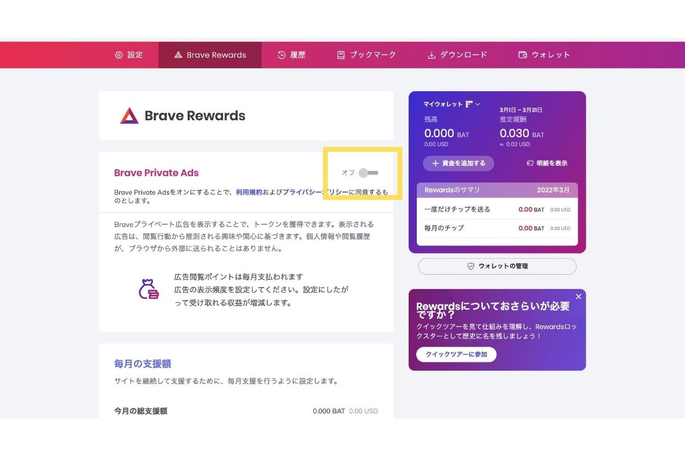Click the download arrow icon
Screen dimensions: 685x456
[432, 55]
